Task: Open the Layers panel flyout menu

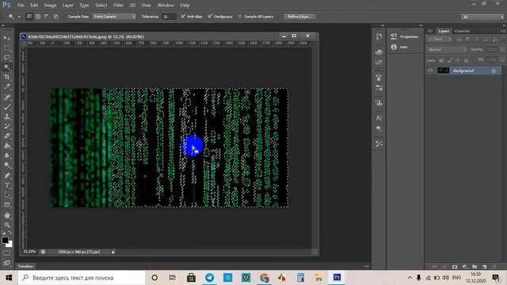Action: [x=502, y=31]
